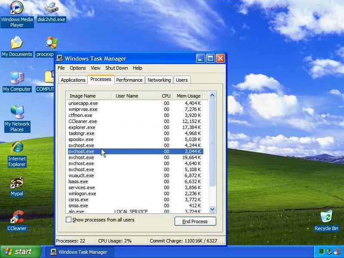Switch to the Applications tab
The height and width of the screenshot is (258, 344).
coord(73,80)
